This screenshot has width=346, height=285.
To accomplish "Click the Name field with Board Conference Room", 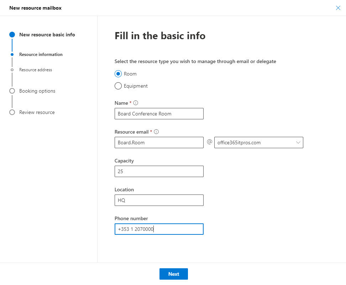I will (159, 114).
